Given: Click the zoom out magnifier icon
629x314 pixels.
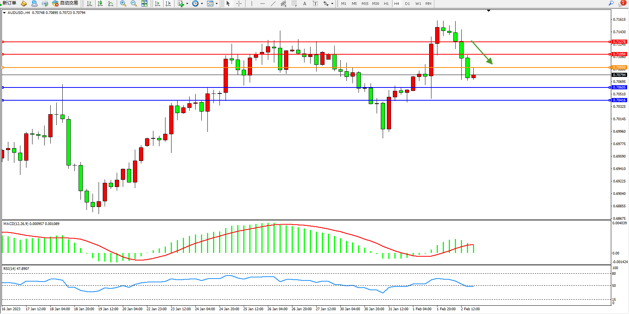Looking at the screenshot, I should coord(133,3).
